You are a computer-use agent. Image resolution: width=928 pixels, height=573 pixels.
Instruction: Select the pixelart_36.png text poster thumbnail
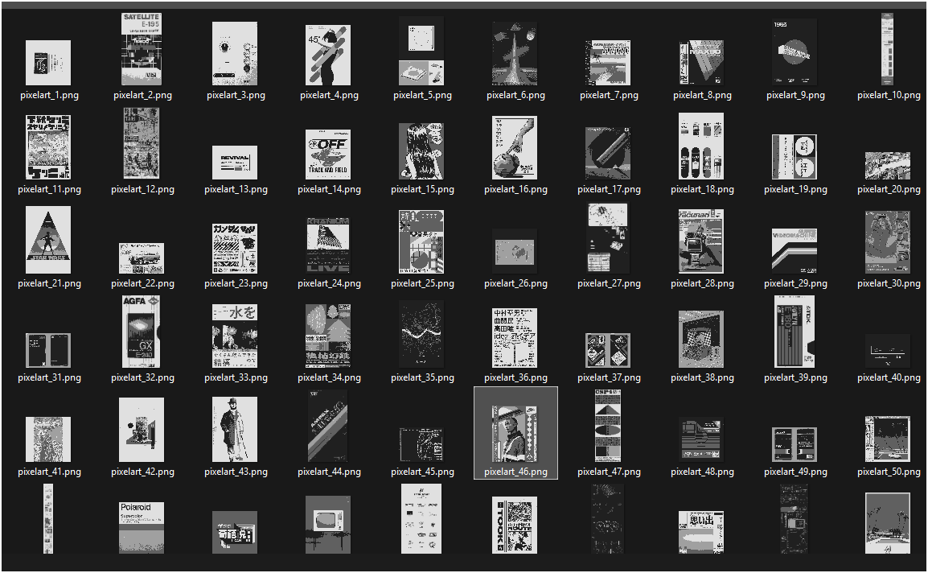tap(515, 338)
